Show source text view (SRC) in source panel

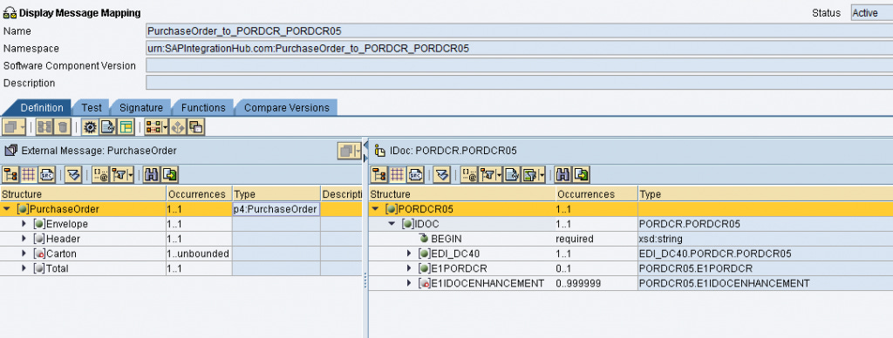[x=47, y=174]
